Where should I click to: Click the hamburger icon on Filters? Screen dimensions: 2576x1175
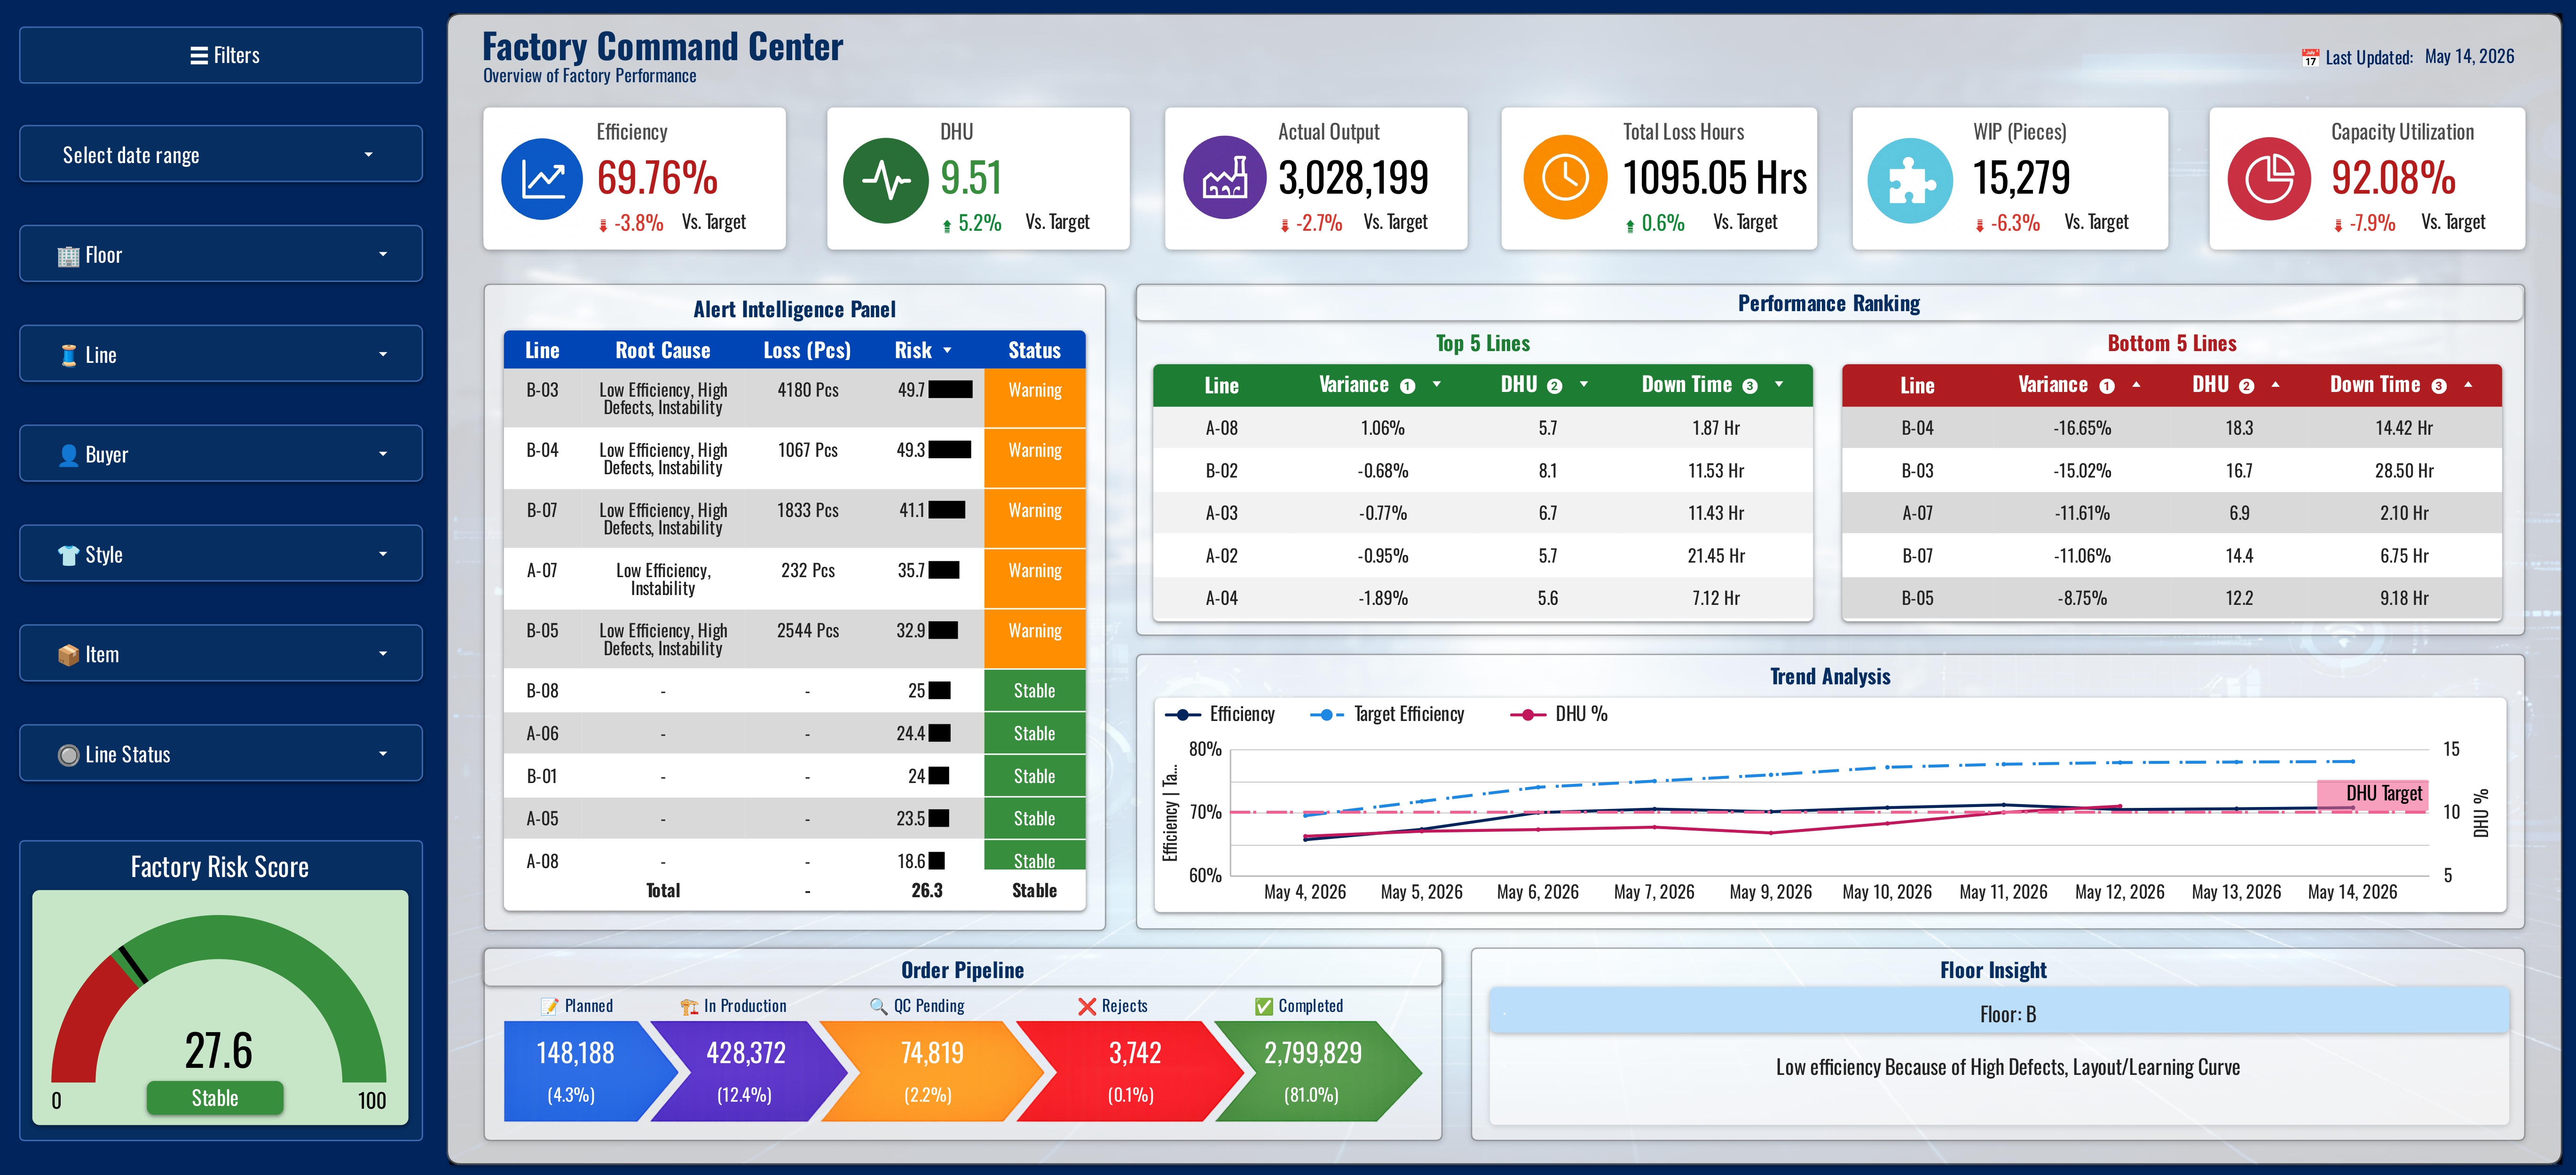(199, 56)
